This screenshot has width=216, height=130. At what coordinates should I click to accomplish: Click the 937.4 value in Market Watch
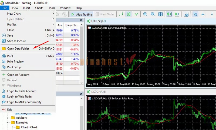click(59, 73)
